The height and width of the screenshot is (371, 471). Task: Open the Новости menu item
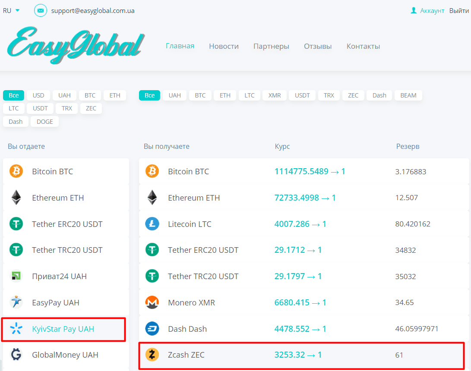(x=224, y=46)
